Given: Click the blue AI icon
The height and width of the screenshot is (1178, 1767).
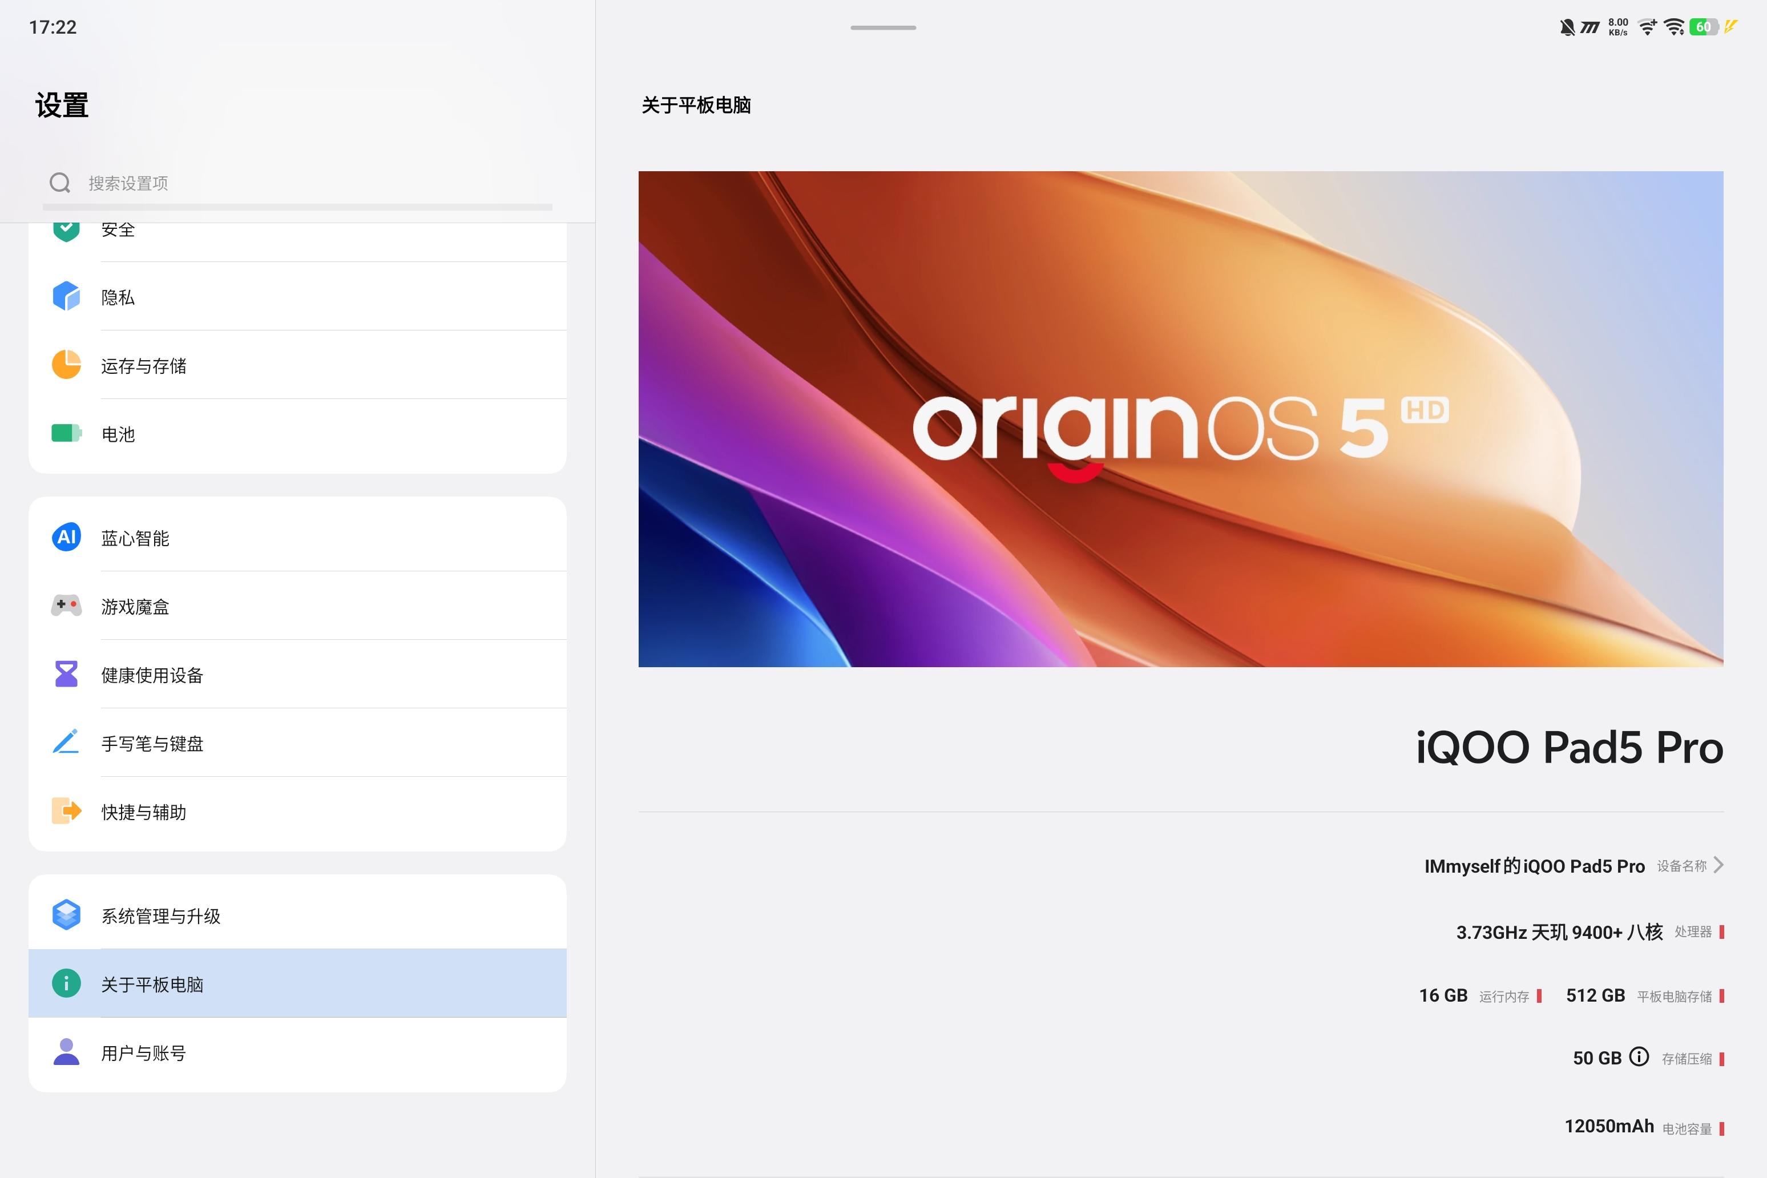Looking at the screenshot, I should (66, 537).
